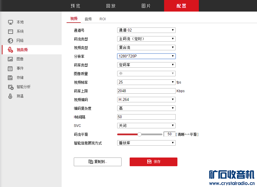The image size is (257, 187).
Task: Open the 分辨率 dropdown showing 1280*720P
Action: coord(146,56)
